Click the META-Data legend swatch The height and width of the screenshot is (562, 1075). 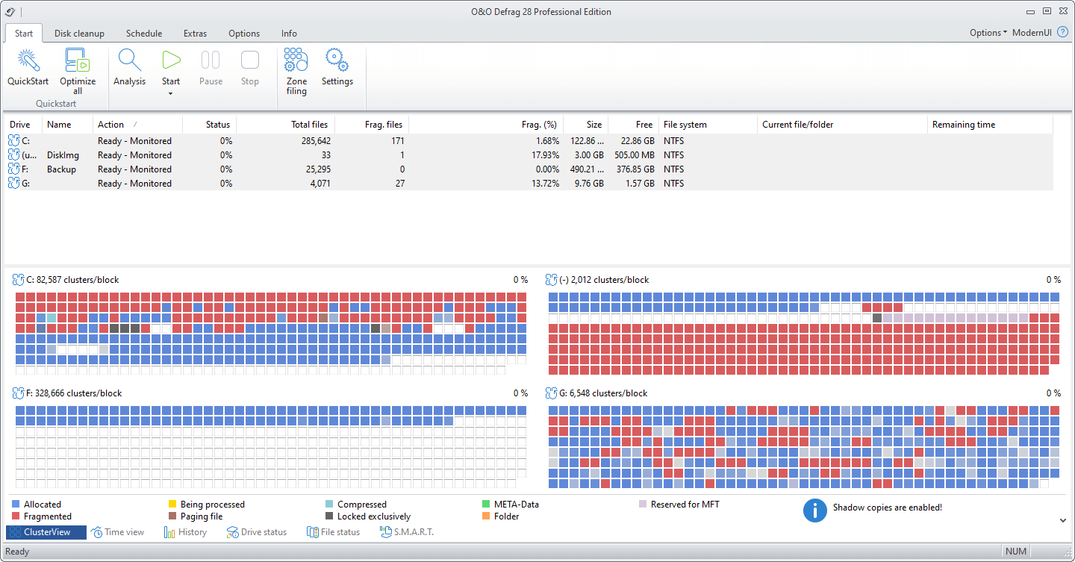point(486,505)
